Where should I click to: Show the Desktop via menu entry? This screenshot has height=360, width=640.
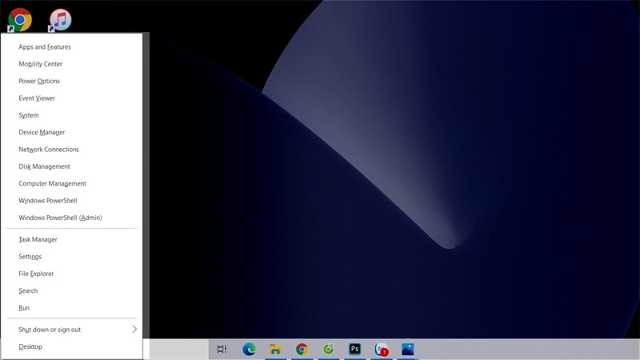click(x=72, y=347)
